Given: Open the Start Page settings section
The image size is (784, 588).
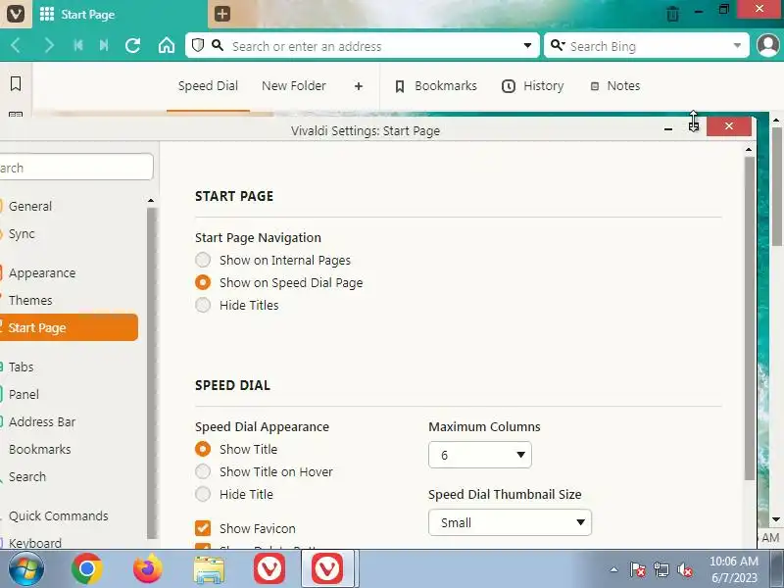Looking at the screenshot, I should coord(69,327).
